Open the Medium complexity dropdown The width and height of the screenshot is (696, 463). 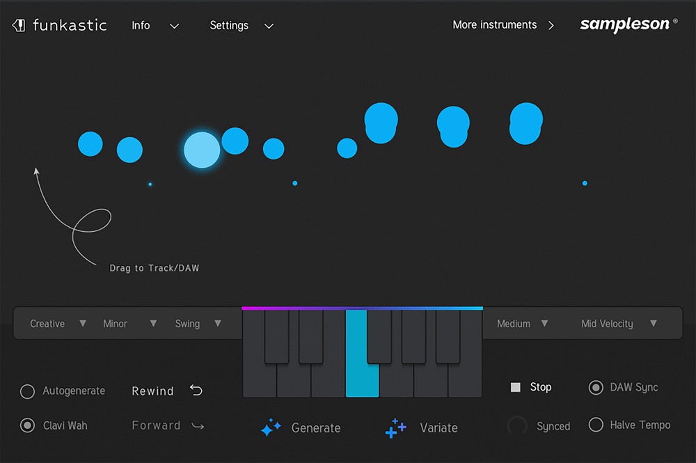pyautogui.click(x=523, y=324)
